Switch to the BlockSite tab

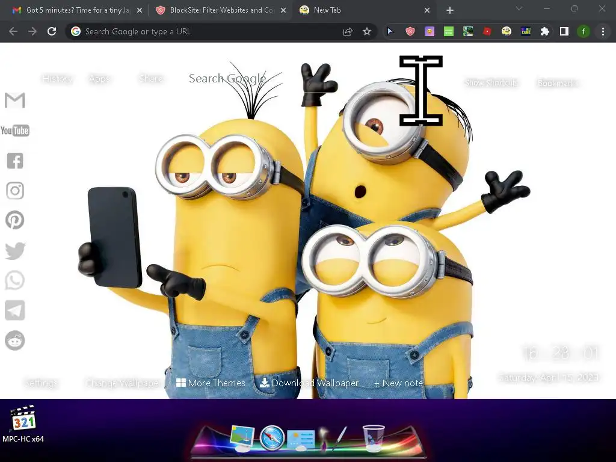click(x=220, y=10)
